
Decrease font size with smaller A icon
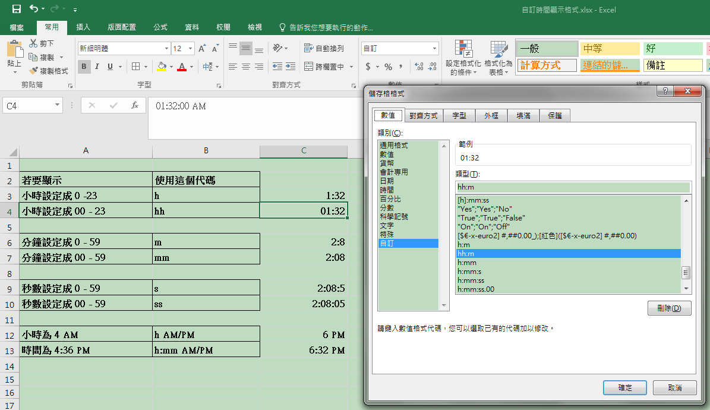click(x=216, y=49)
